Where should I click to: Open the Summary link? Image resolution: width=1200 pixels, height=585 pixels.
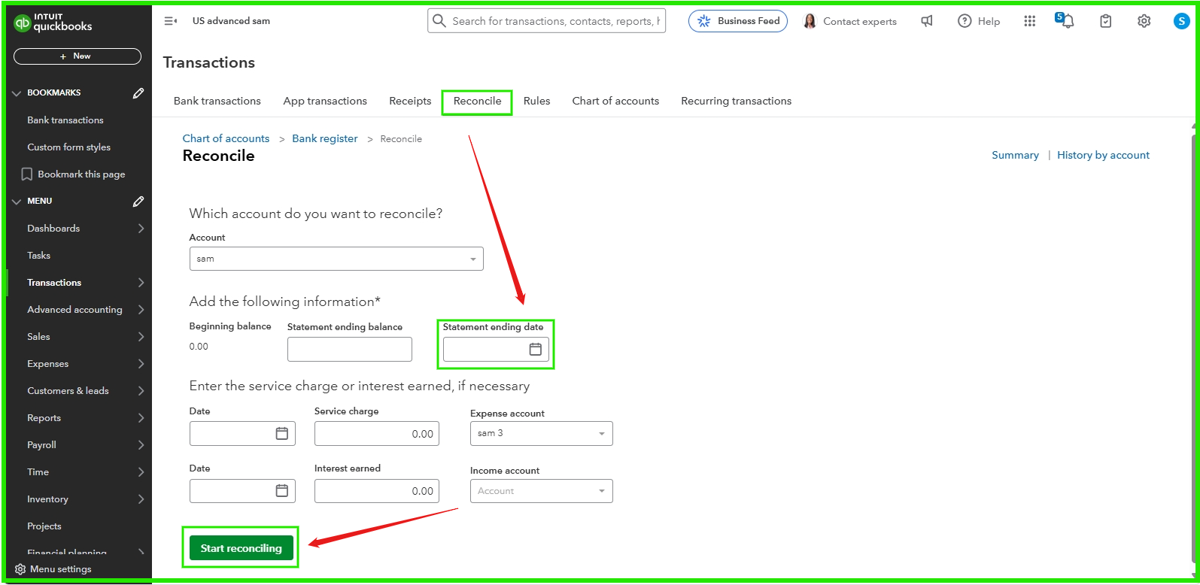[1015, 155]
